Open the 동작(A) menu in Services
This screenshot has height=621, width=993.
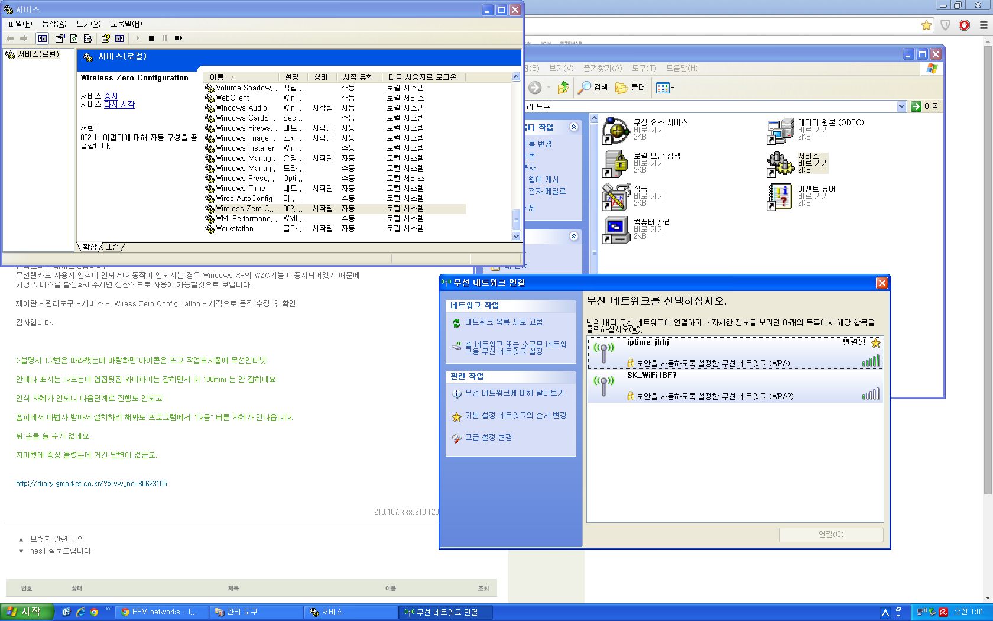(54, 24)
